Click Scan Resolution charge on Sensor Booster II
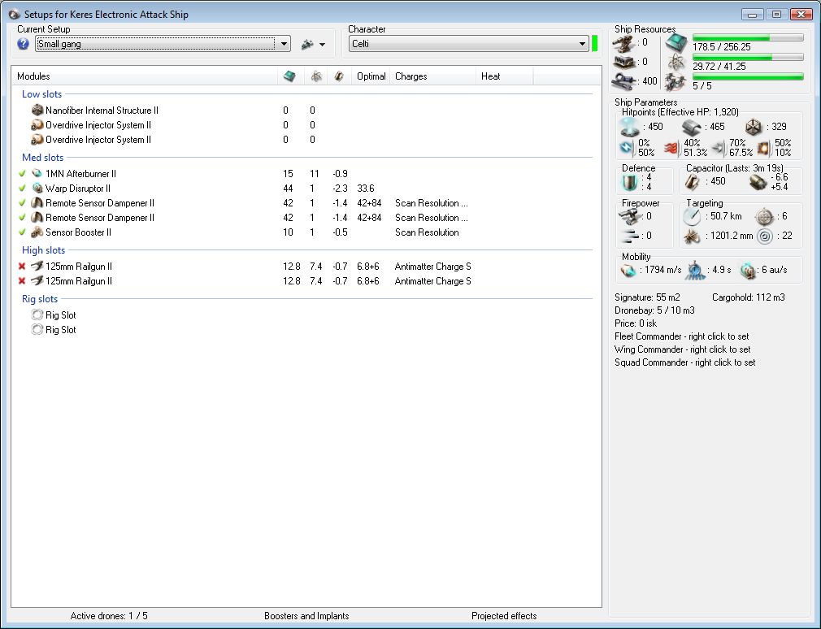This screenshot has width=821, height=629. pyautogui.click(x=427, y=232)
